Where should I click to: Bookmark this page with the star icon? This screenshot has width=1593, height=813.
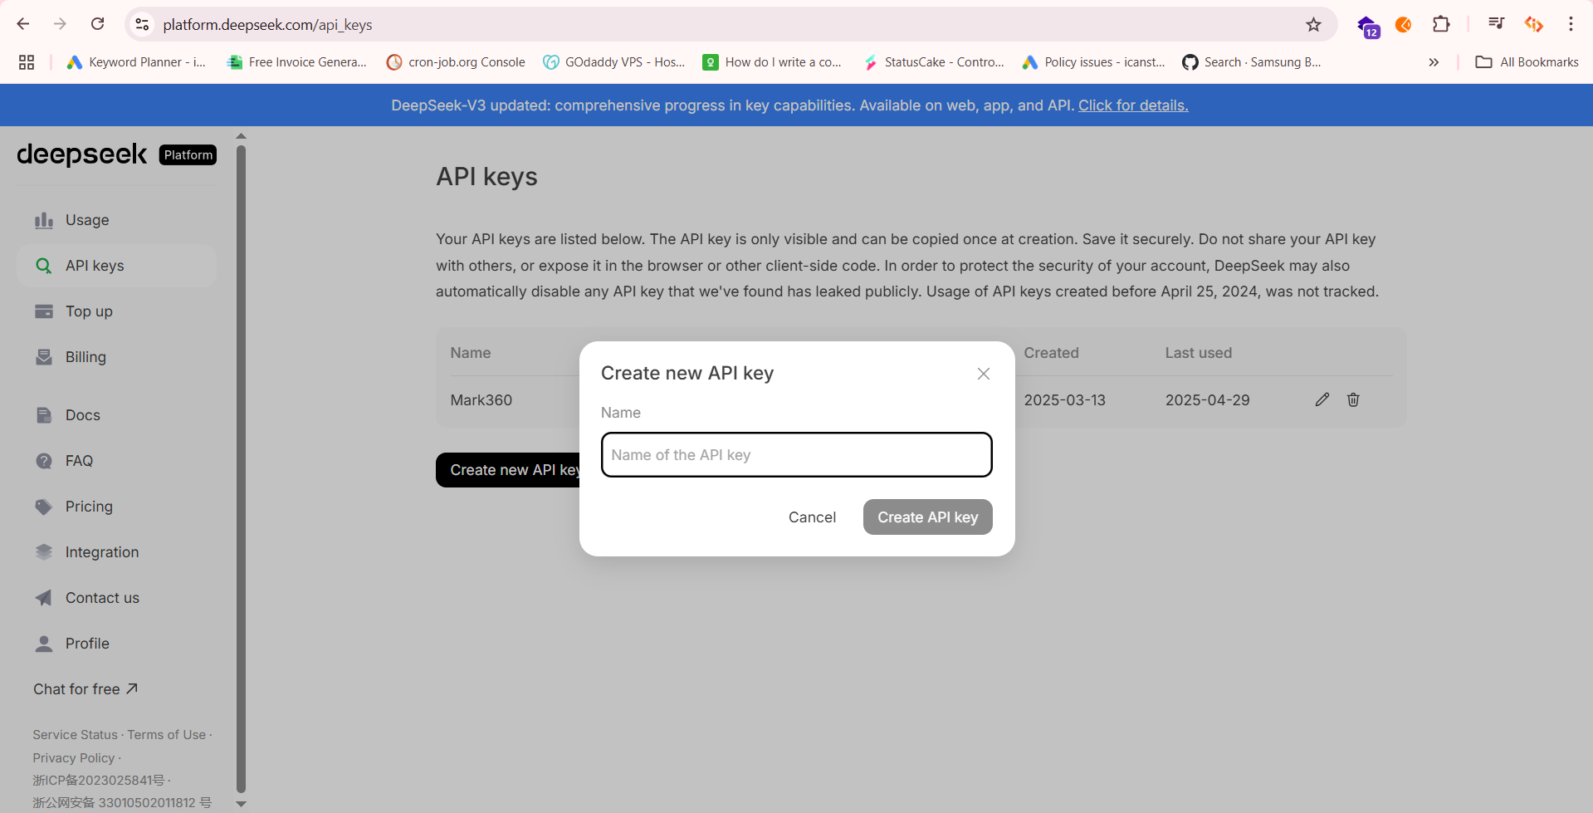(1313, 24)
